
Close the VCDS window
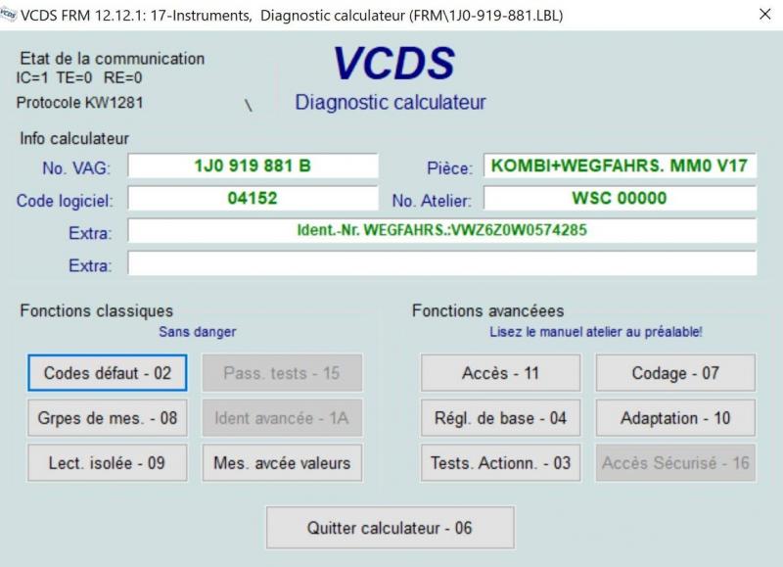[764, 15]
